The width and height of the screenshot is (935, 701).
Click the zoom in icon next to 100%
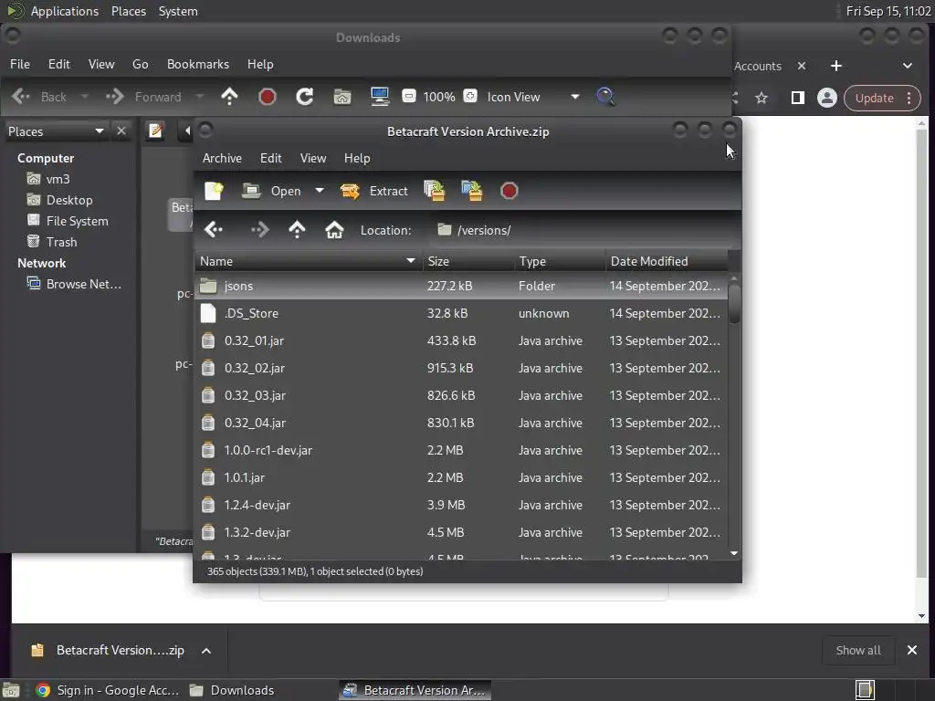tap(470, 96)
